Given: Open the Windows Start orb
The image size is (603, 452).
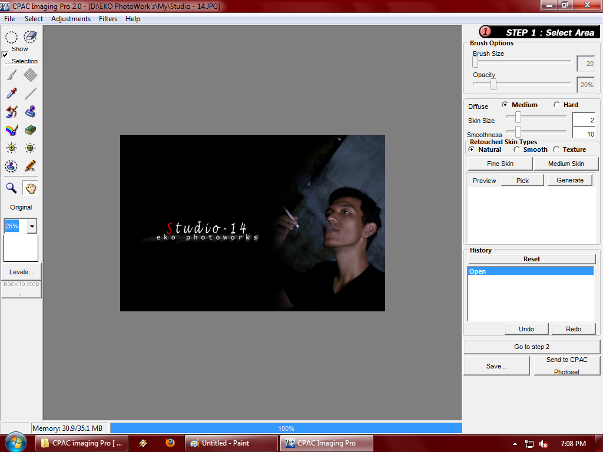Looking at the screenshot, I should (15, 442).
